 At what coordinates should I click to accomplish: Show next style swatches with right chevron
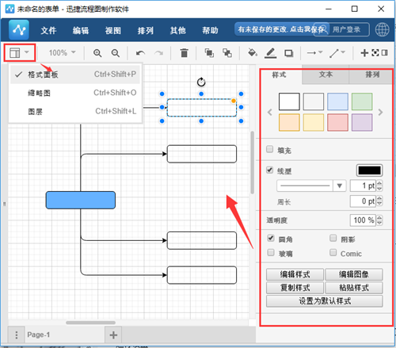[x=380, y=113]
